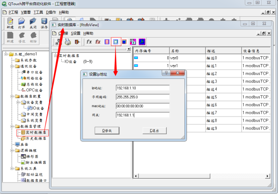
Task: Collapse the 通讯设备 folder in project tree
Action: pyautogui.click(x=11, y=66)
